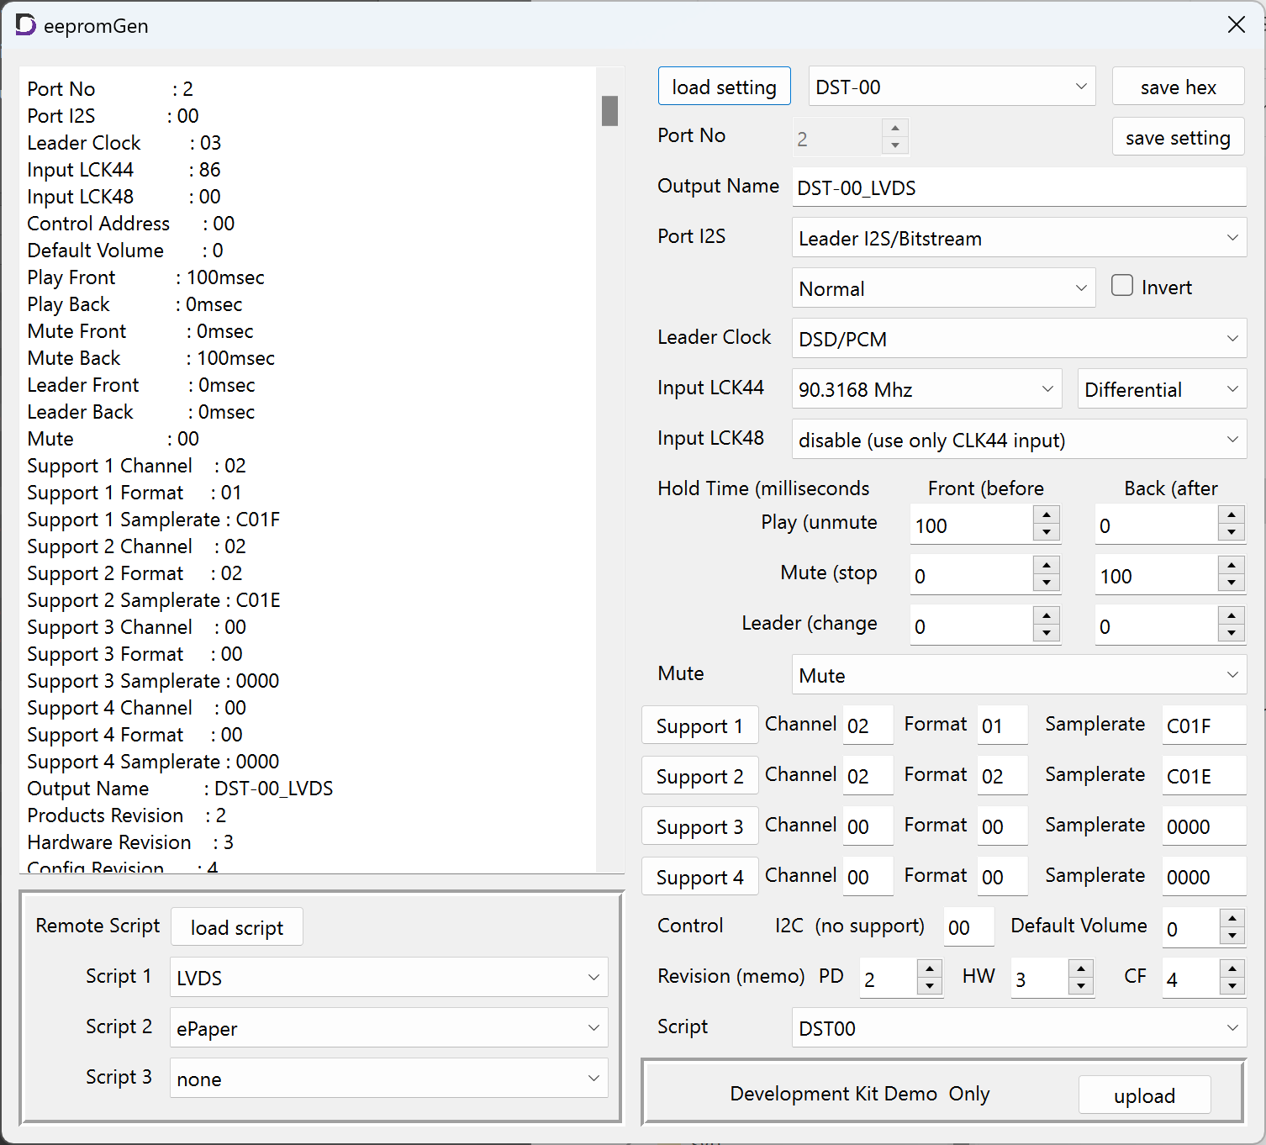Close the eepromGen window
This screenshot has height=1145, width=1266.
1236,24
